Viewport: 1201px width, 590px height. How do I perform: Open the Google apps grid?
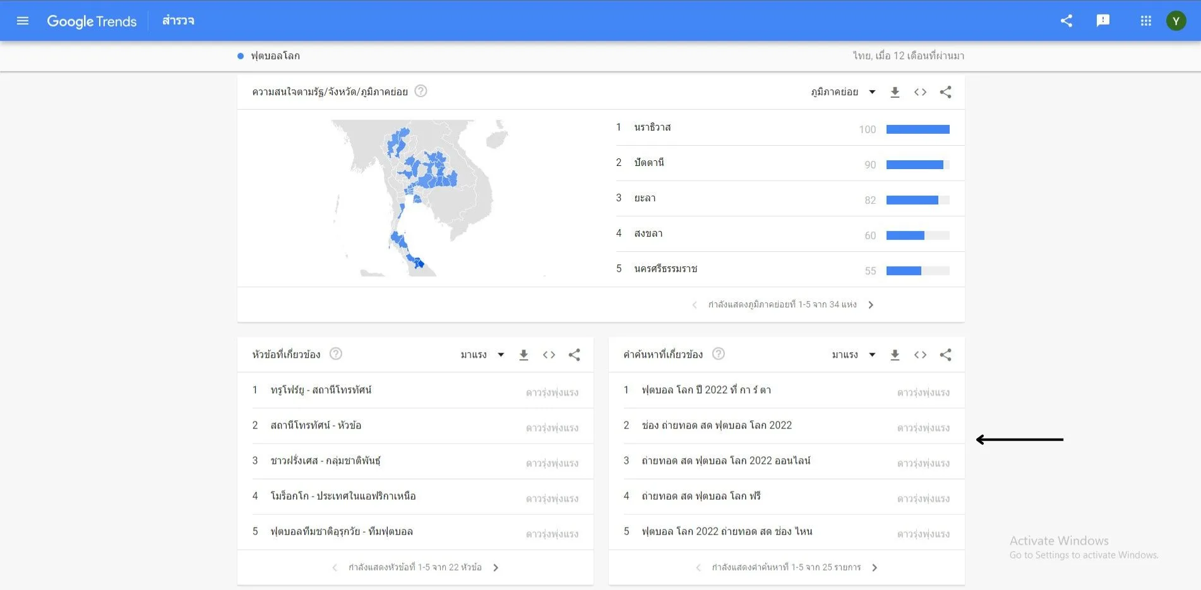pos(1146,21)
